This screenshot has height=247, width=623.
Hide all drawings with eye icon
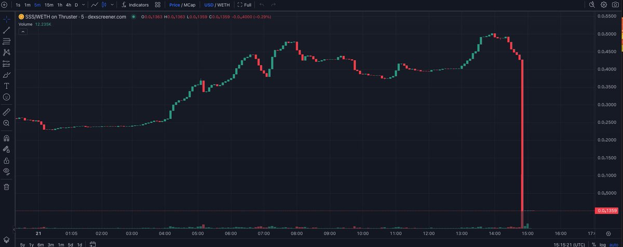[6, 171]
